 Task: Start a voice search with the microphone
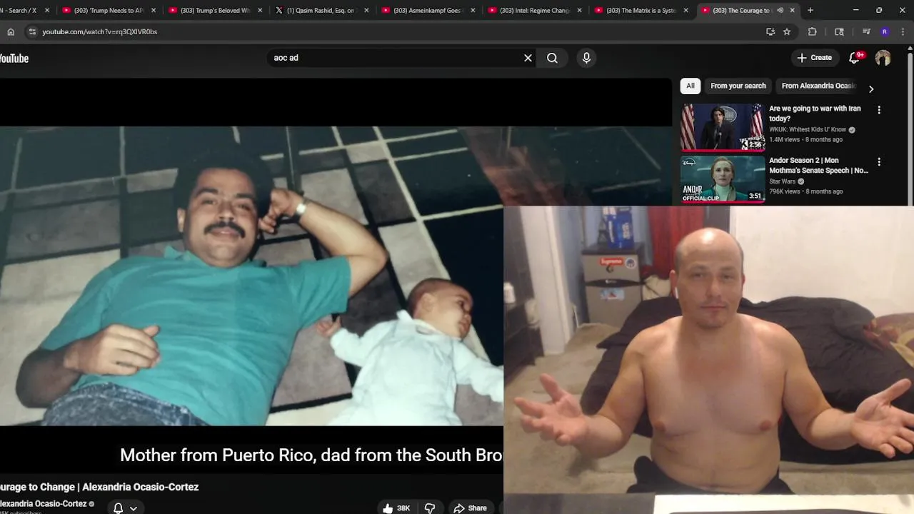tap(586, 58)
